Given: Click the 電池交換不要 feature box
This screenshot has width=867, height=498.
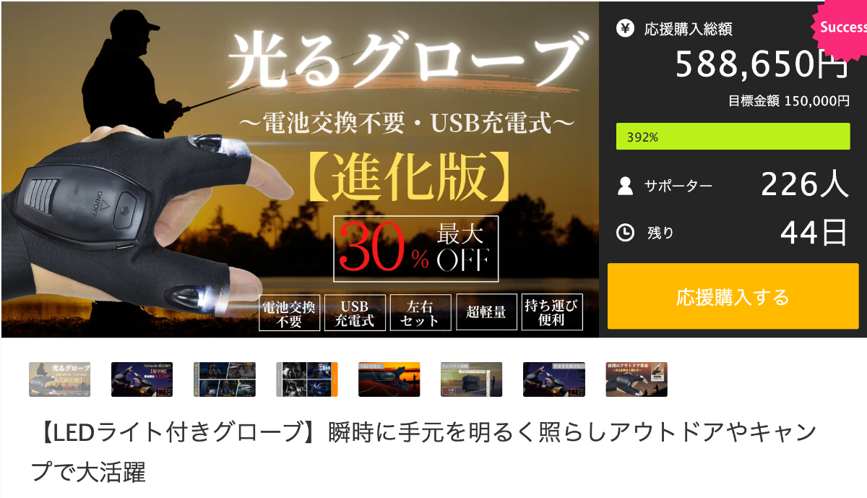Looking at the screenshot, I should click(289, 312).
